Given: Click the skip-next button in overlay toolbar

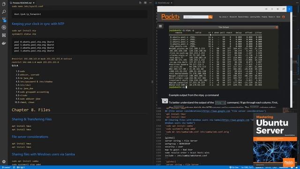Looking at the screenshot, I should tap(277, 9).
